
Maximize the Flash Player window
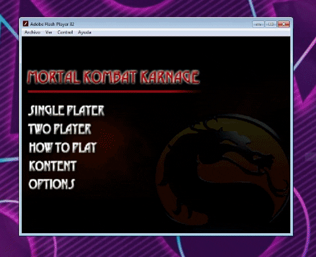tap(271, 24)
